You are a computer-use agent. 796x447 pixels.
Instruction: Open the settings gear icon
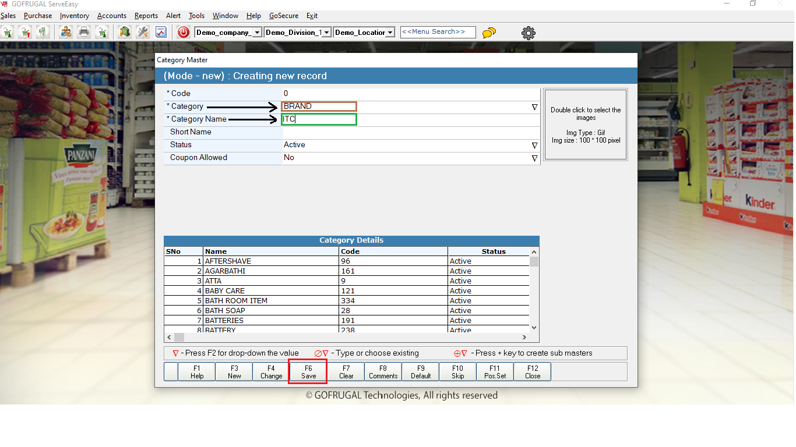(x=528, y=33)
